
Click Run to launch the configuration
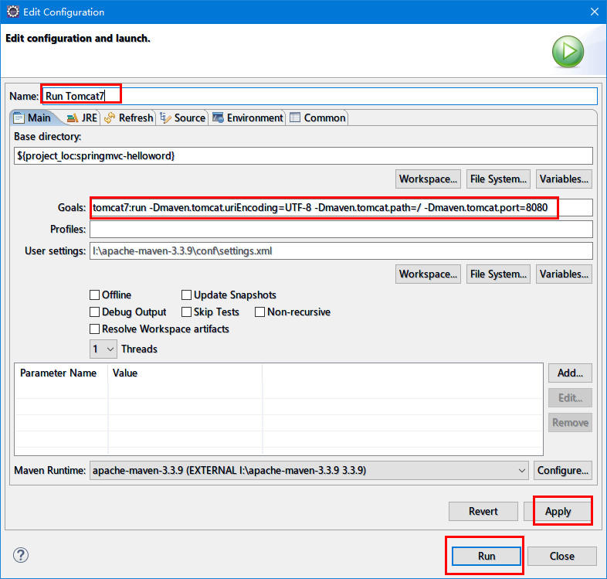coord(487,556)
